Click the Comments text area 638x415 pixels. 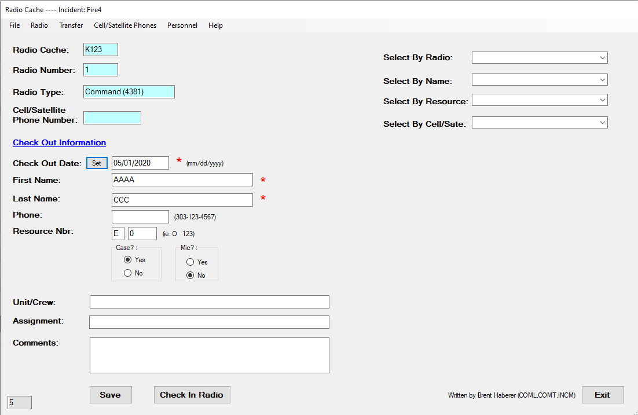coord(210,355)
